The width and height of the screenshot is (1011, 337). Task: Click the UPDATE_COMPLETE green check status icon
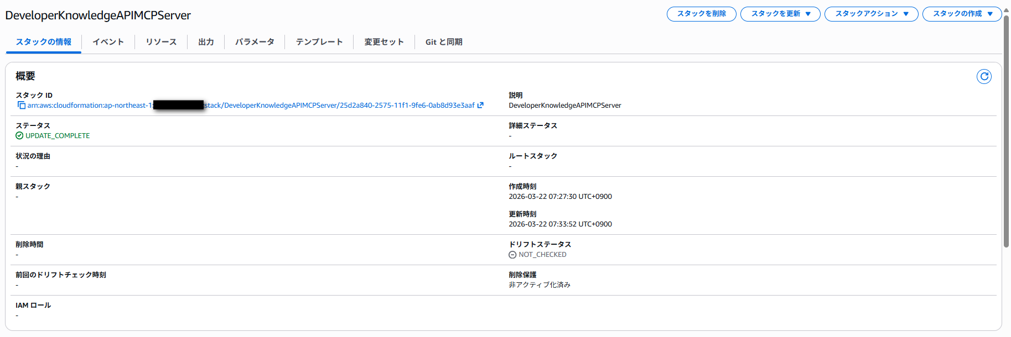click(19, 136)
